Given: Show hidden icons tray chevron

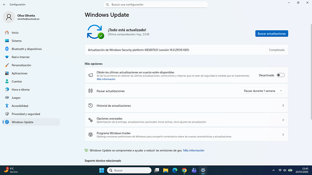Looking at the screenshot, I should click(274, 170).
